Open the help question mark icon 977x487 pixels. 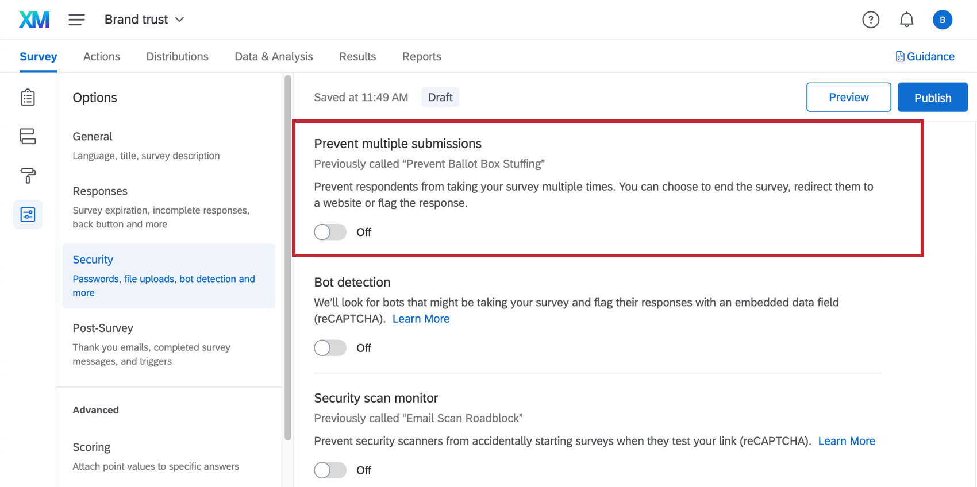pyautogui.click(x=870, y=20)
